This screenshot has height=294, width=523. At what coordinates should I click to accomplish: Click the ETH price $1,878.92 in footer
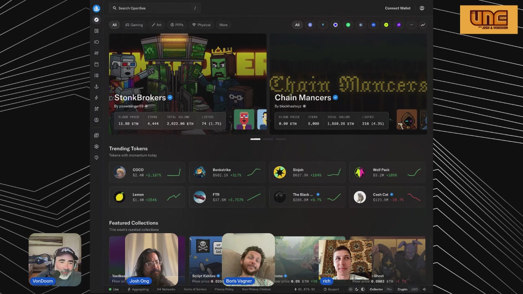[x=305, y=290]
